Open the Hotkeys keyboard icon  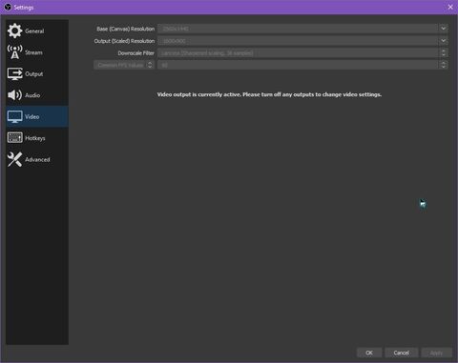(14, 138)
